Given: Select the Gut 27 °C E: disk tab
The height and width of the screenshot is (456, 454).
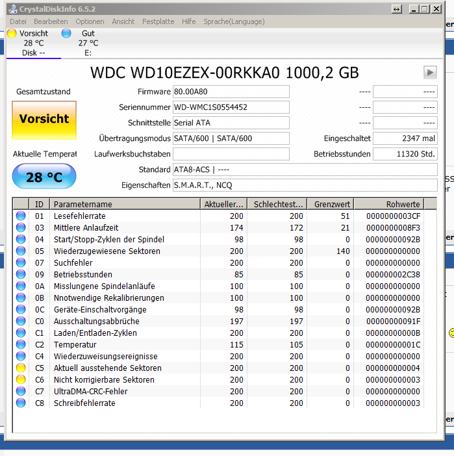Looking at the screenshot, I should tap(88, 43).
